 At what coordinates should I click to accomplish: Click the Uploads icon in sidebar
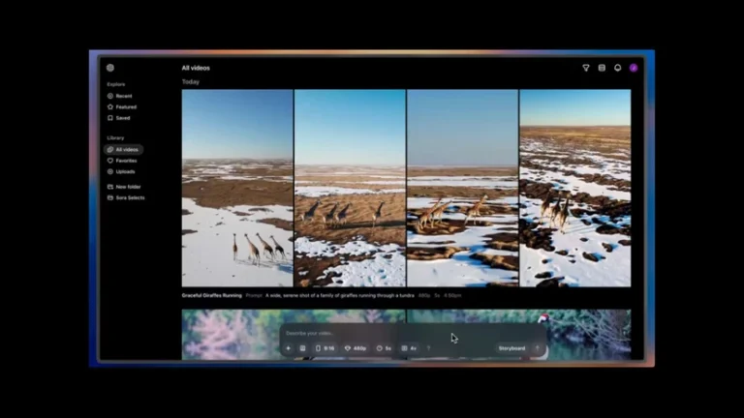110,171
